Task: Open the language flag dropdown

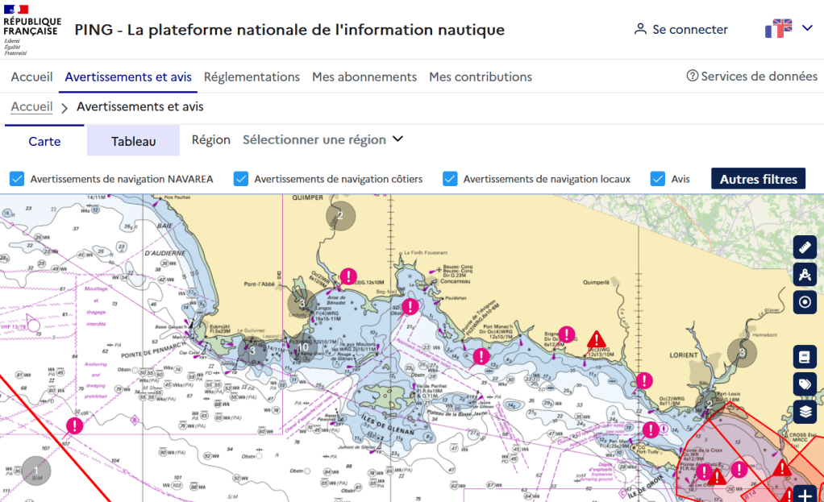Action: click(789, 30)
